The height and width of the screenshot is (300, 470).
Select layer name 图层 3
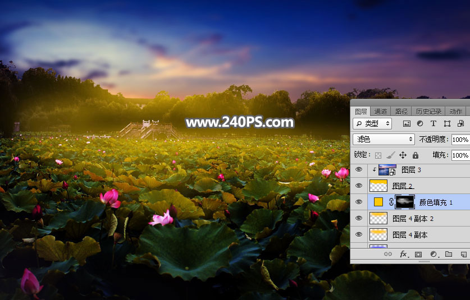click(411, 170)
